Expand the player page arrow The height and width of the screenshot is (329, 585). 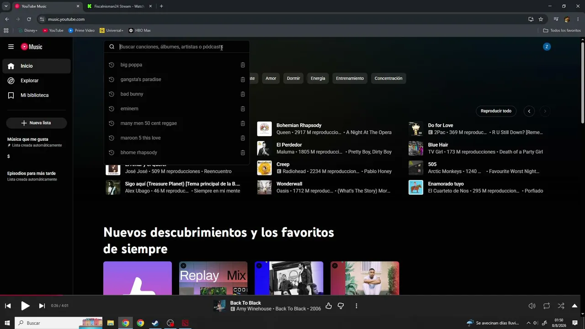coord(574,306)
